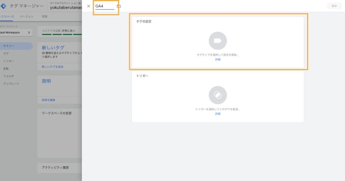Viewport: 345px width, 181px height.
Task: Click the トリガー card heading
Action: coord(142,76)
